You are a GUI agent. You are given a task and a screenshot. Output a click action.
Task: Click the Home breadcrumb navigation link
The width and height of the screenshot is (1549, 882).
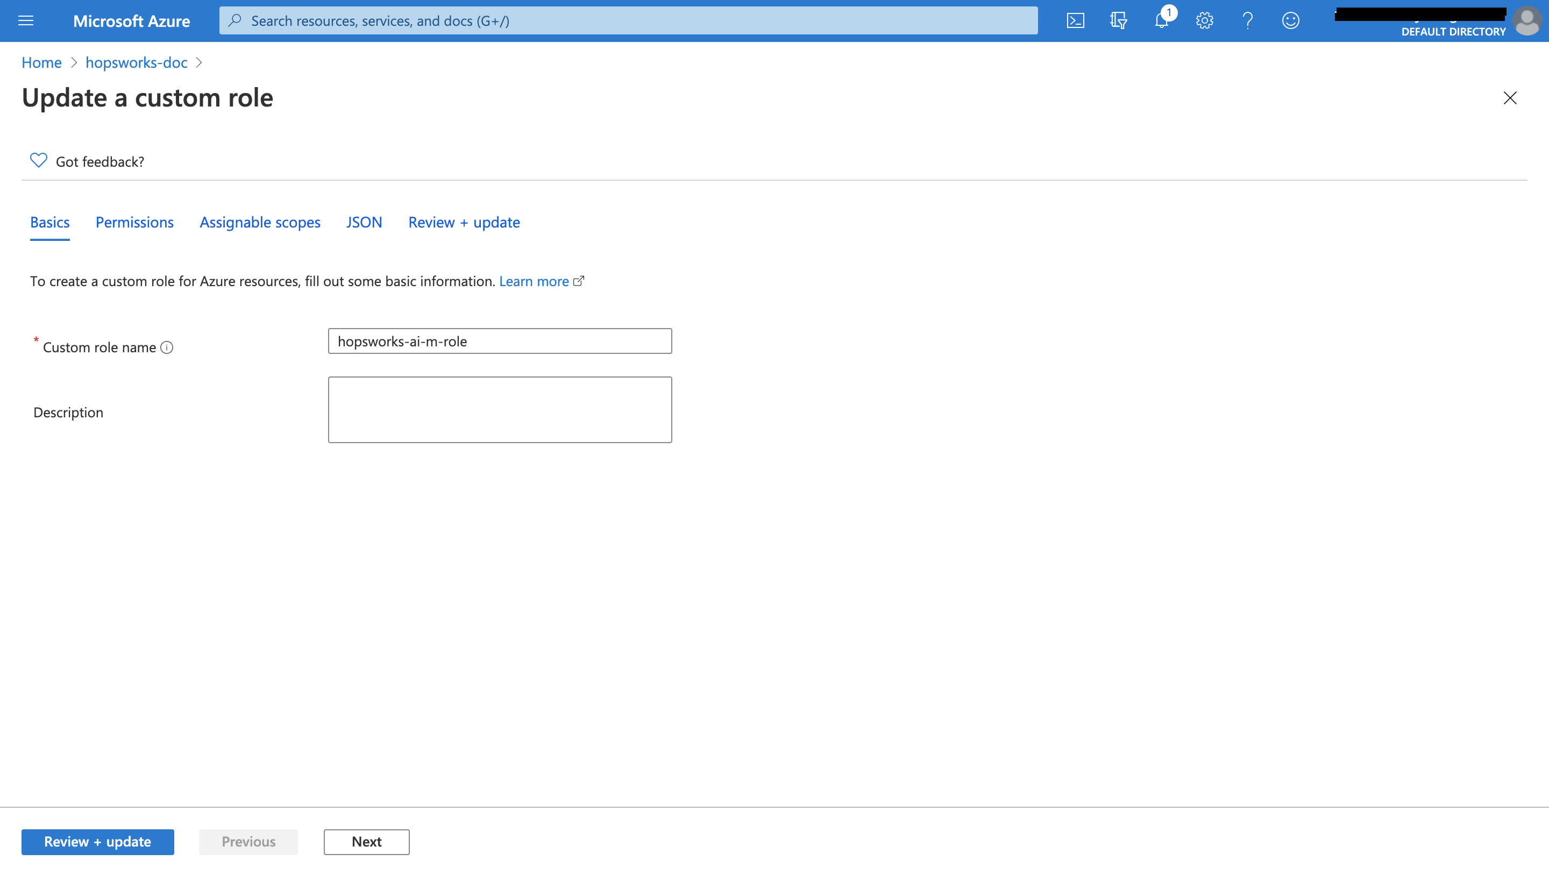tap(40, 62)
